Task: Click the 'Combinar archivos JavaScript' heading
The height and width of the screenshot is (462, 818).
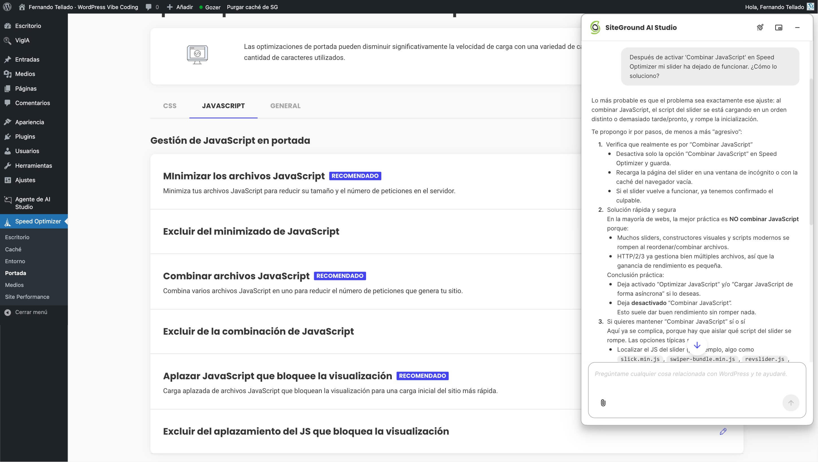Action: (x=236, y=276)
